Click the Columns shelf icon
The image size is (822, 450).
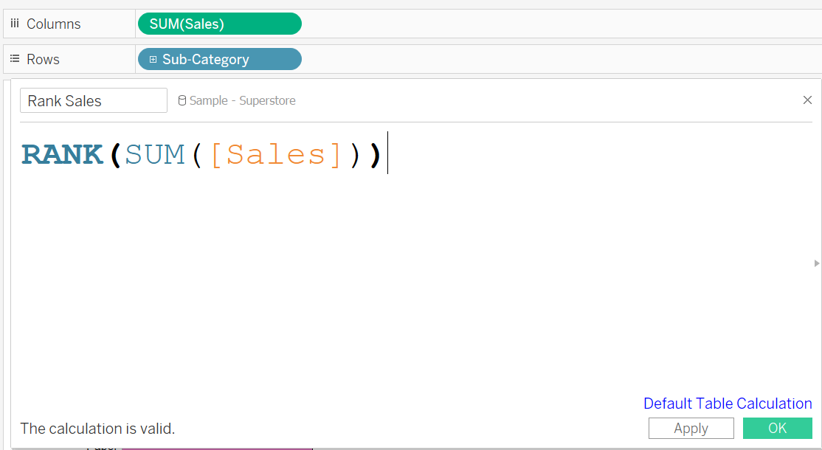15,24
